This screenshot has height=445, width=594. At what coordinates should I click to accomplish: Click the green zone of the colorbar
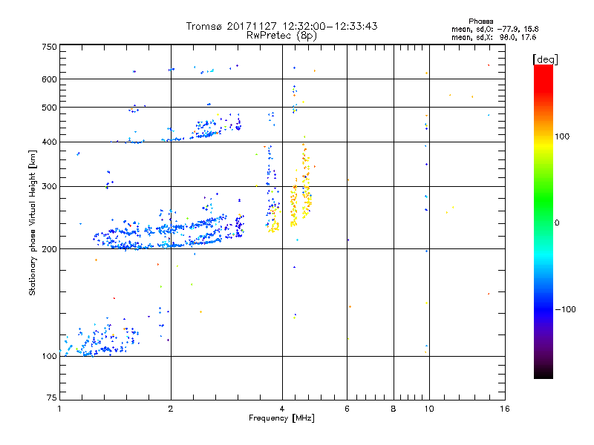544,200
